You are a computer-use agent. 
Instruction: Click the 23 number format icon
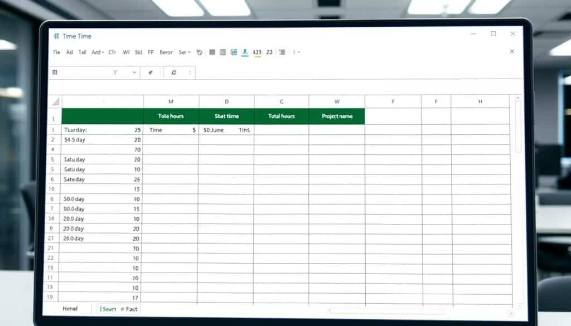click(269, 52)
